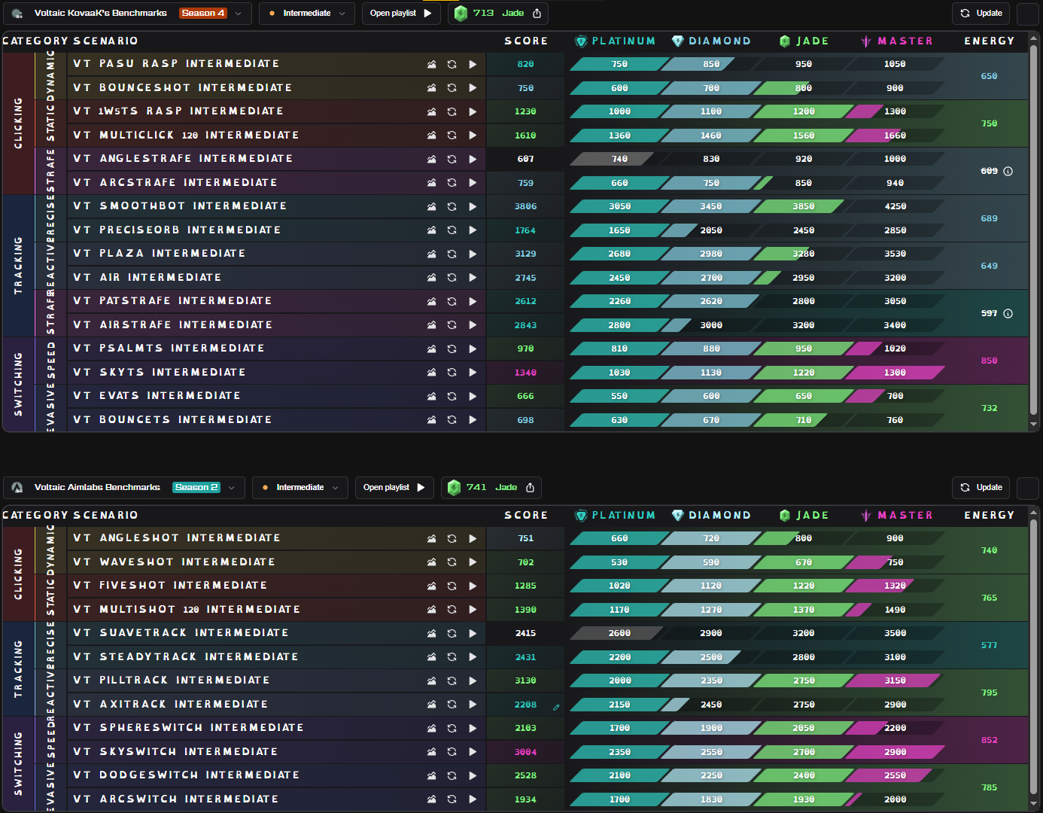This screenshot has height=813, width=1043.
Task: Open the KovaaK's benchmarks playlist
Action: coord(400,14)
